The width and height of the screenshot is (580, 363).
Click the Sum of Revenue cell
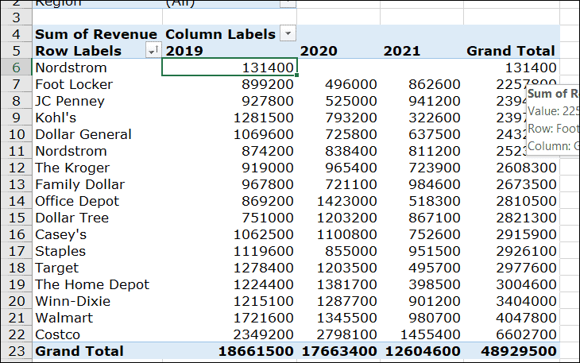tap(96, 34)
